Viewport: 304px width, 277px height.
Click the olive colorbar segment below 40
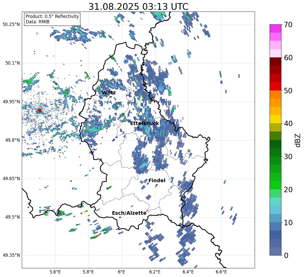275,127
